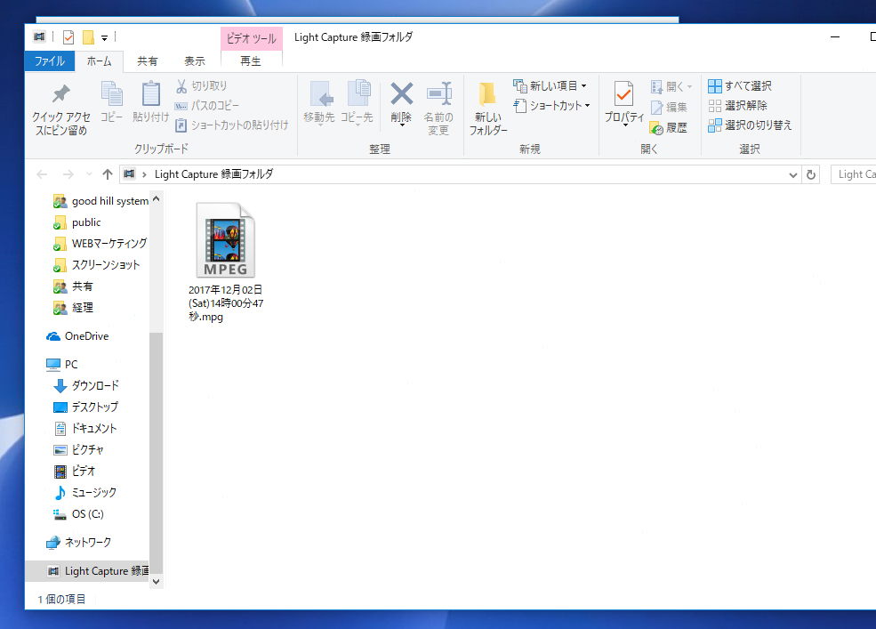876x629 pixels.
Task: Click the Back navigation arrow
Action: coord(42,174)
